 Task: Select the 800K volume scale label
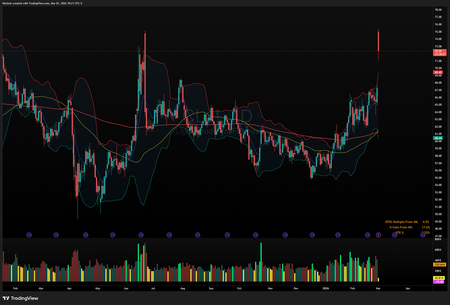[x=438, y=239]
